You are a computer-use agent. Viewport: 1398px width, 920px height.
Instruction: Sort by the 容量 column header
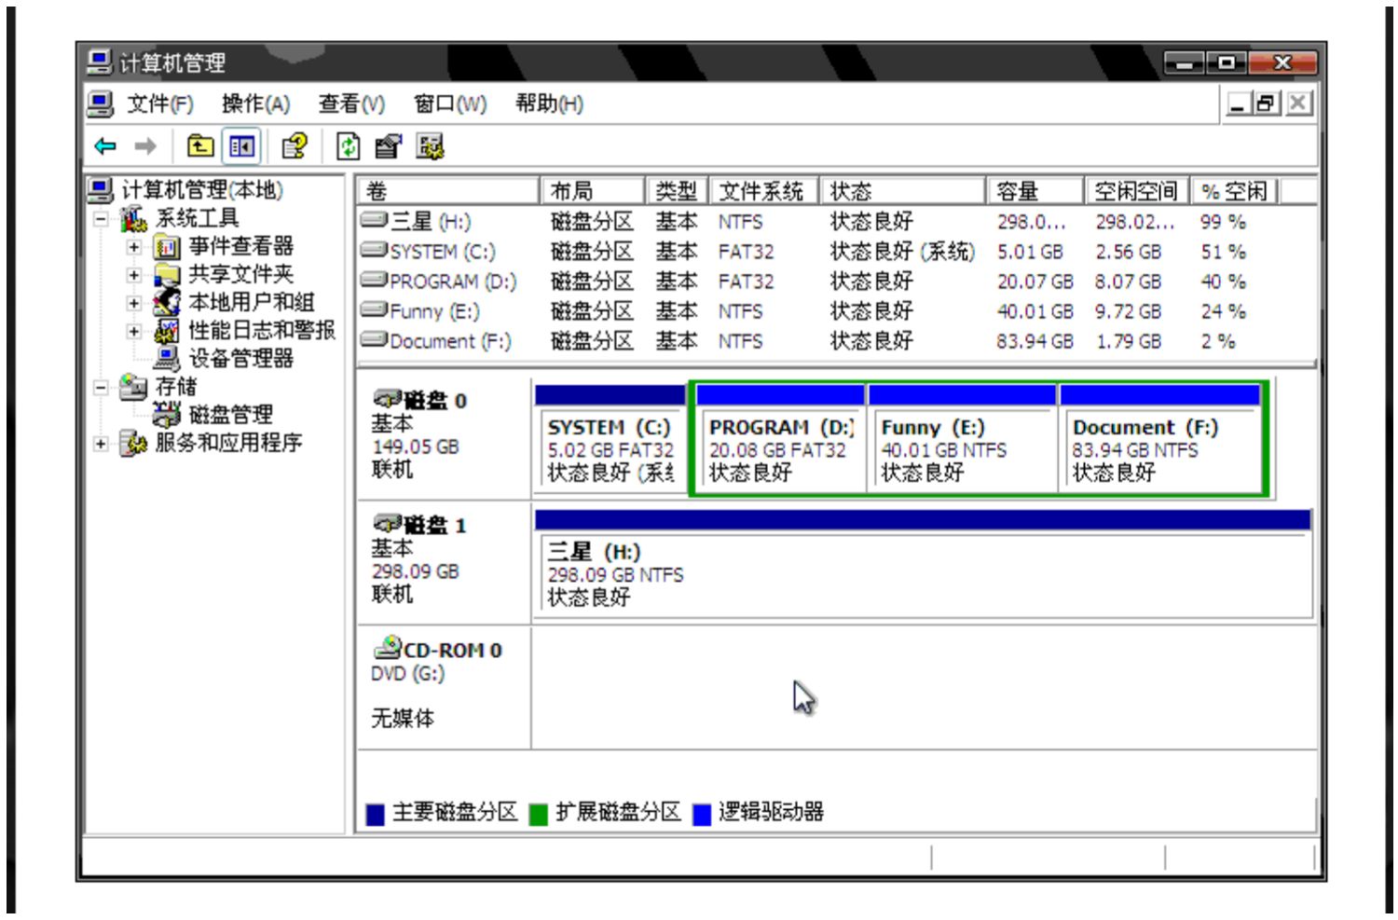point(1035,191)
